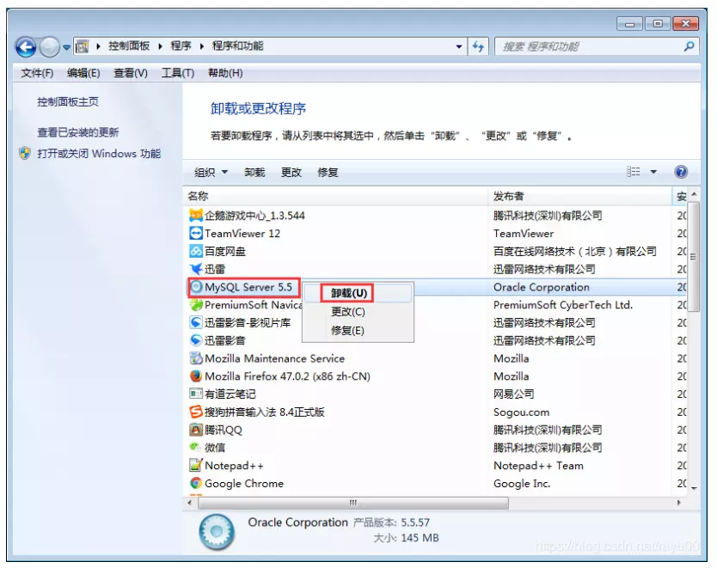Screen dimensions: 717x568
Task: Open the 文件(F) menu
Action: coord(37,73)
